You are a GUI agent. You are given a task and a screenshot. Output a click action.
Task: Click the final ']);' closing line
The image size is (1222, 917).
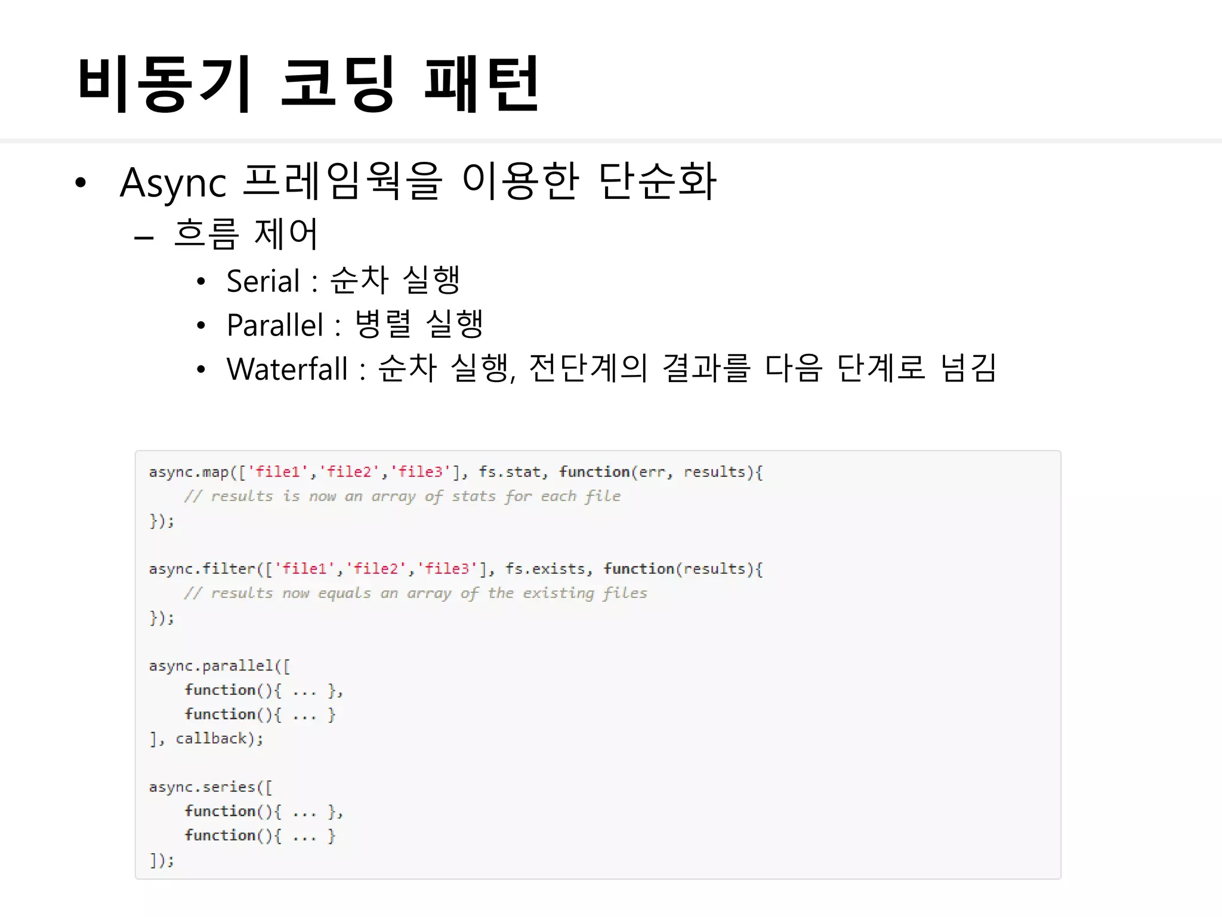coord(161,860)
